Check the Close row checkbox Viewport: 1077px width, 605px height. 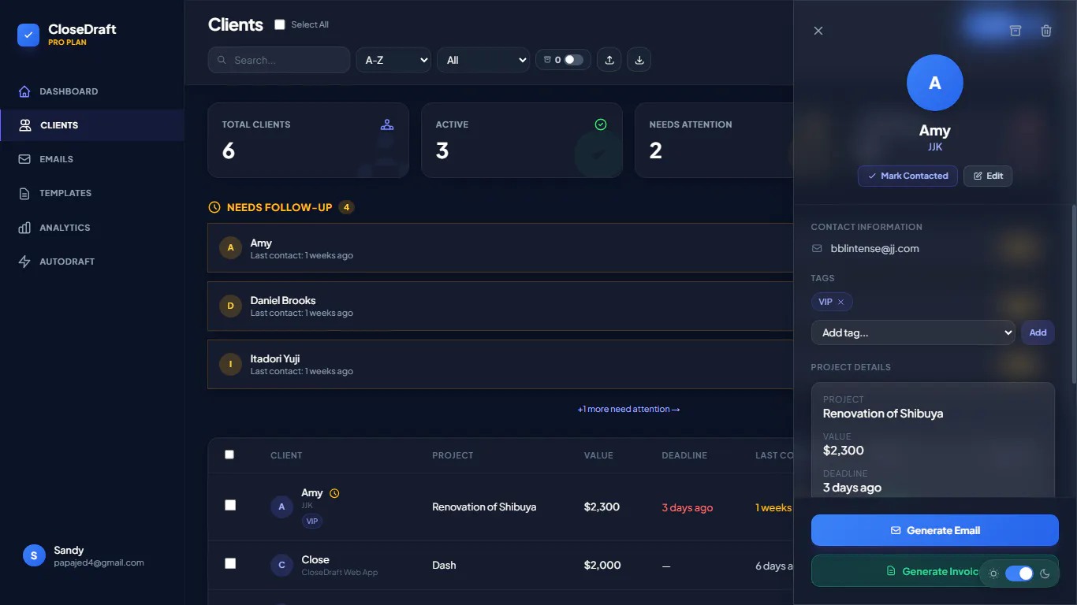tap(230, 563)
